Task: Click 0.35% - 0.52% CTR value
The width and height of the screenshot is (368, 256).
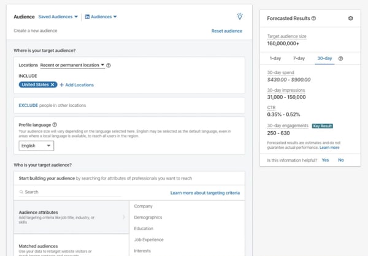Action: [x=283, y=115]
